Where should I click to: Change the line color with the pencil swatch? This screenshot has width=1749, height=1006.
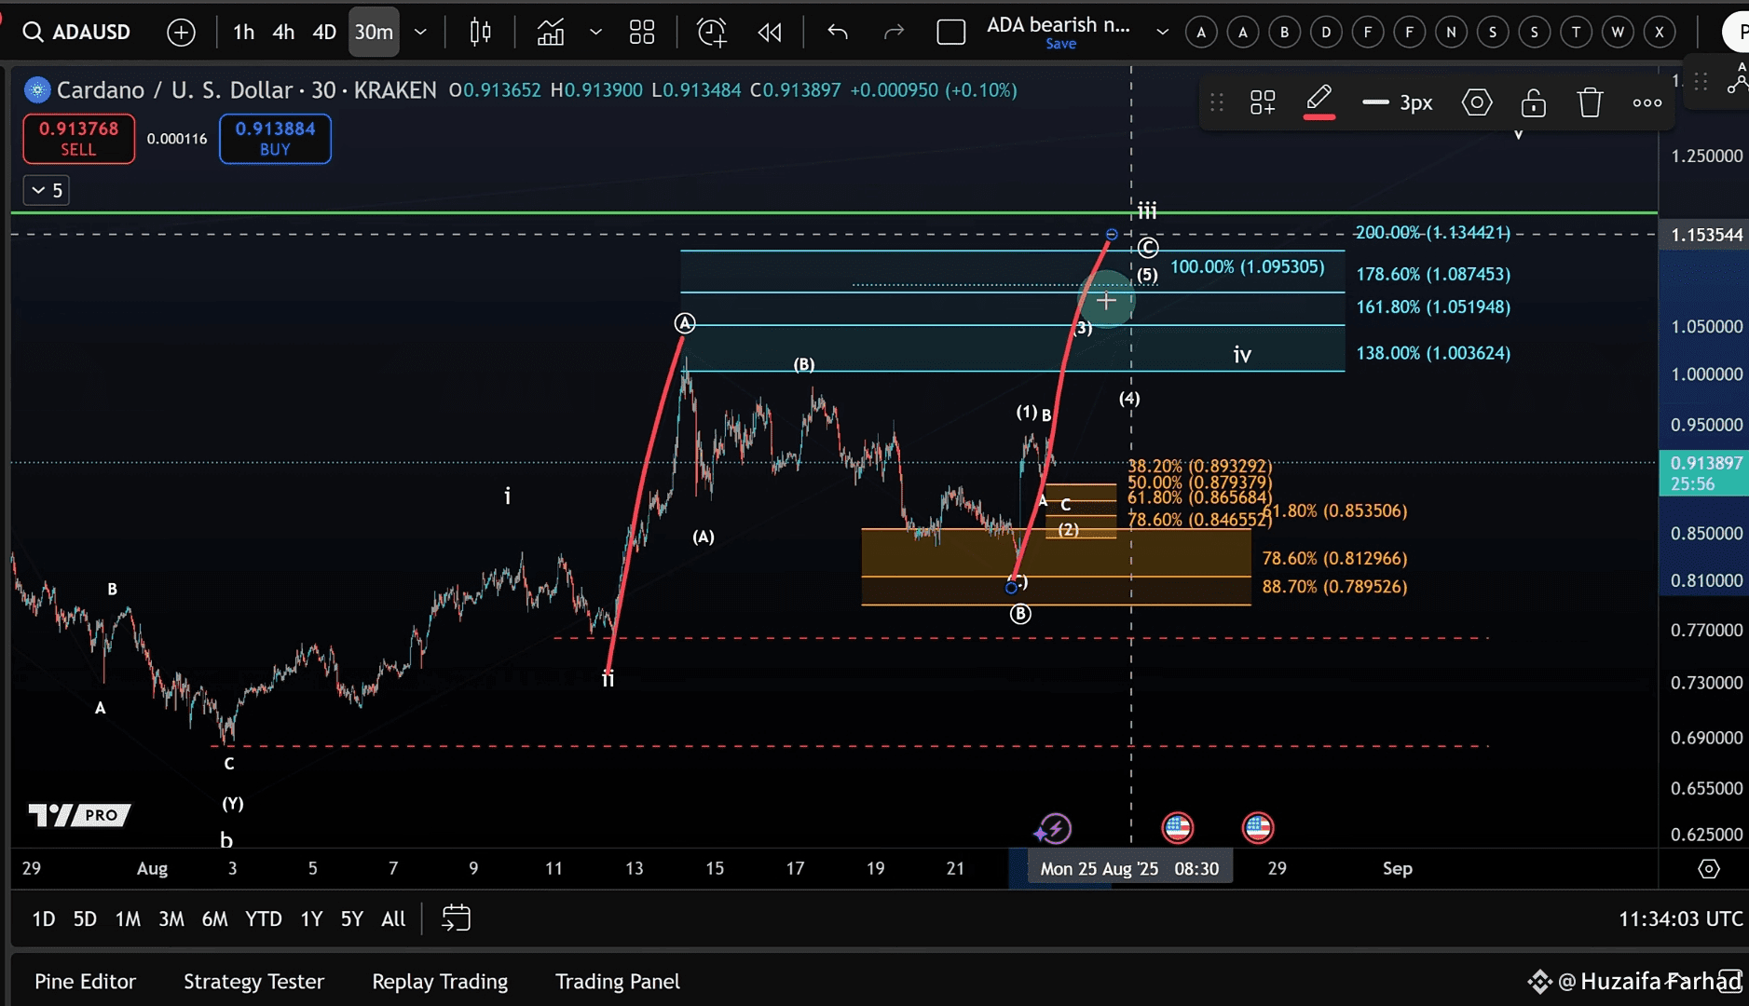pos(1319,101)
